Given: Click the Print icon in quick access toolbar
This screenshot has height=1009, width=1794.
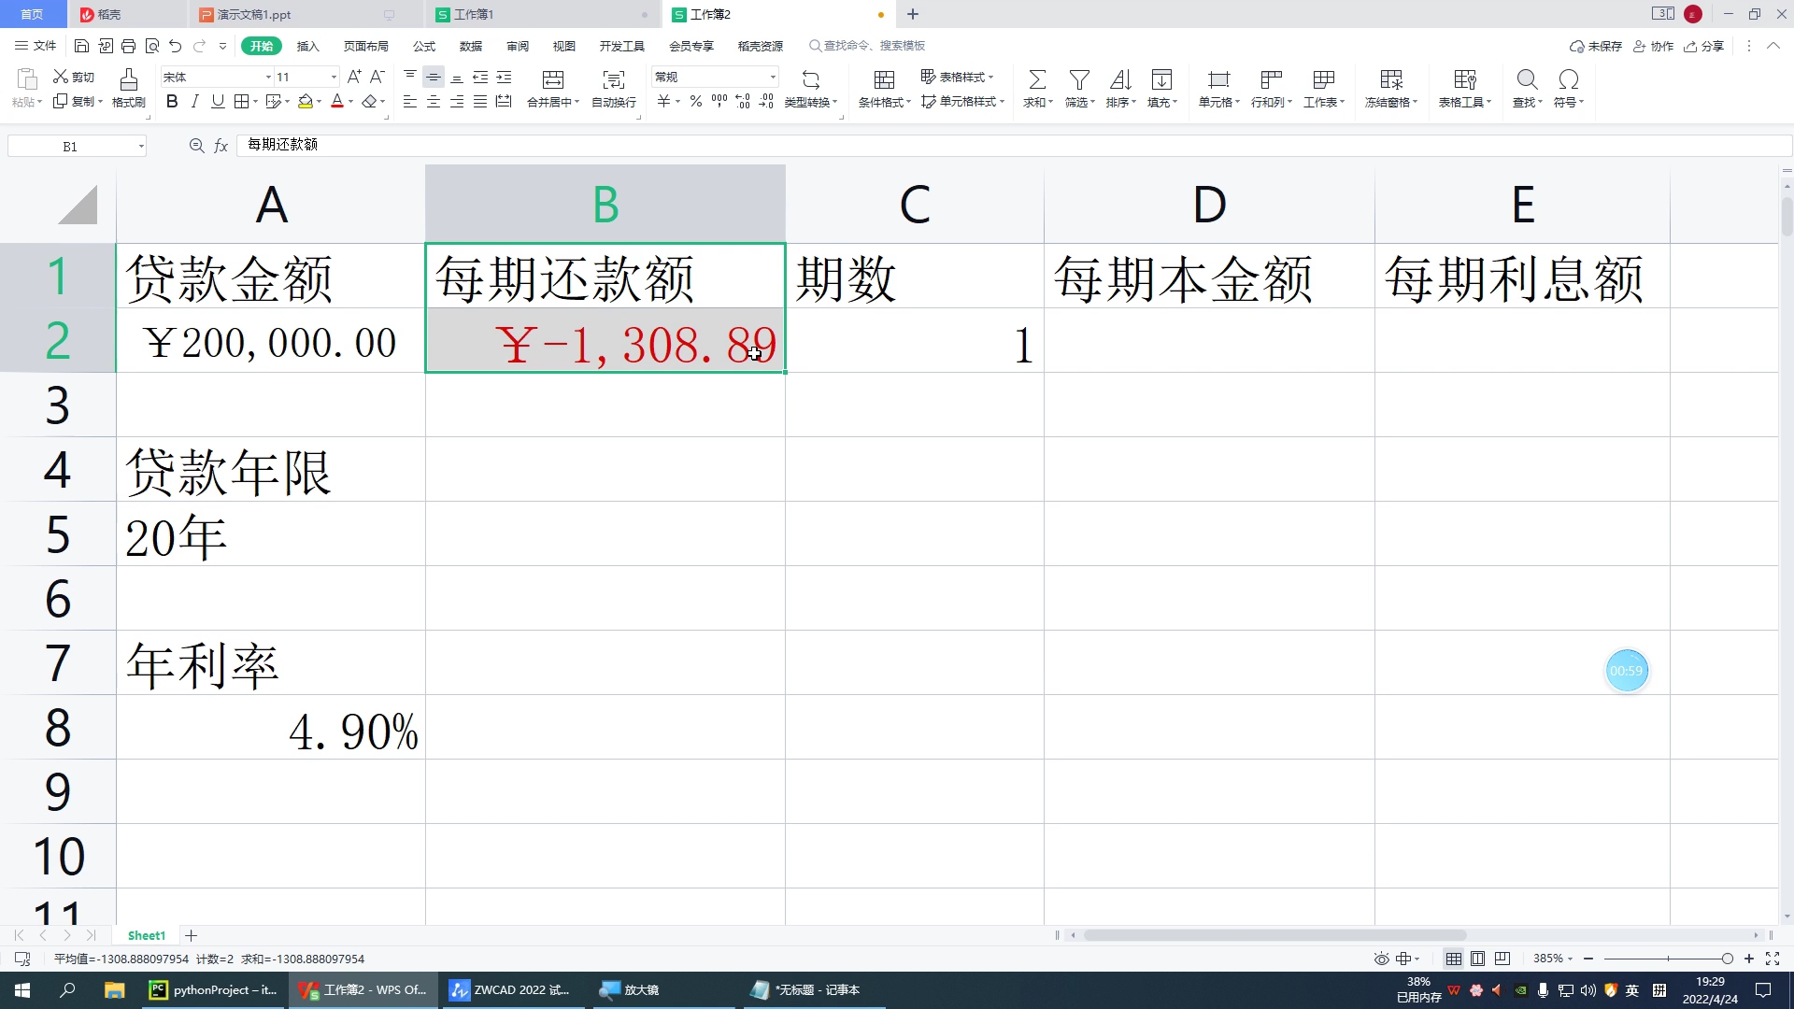Looking at the screenshot, I should [128, 46].
